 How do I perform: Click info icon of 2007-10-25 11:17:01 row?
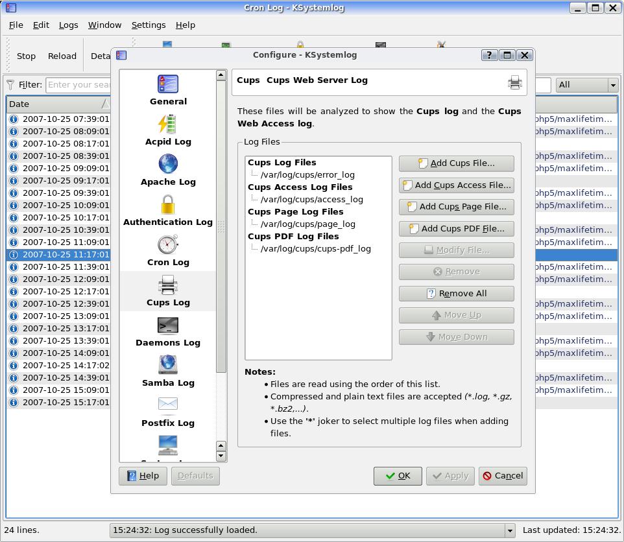pos(14,255)
